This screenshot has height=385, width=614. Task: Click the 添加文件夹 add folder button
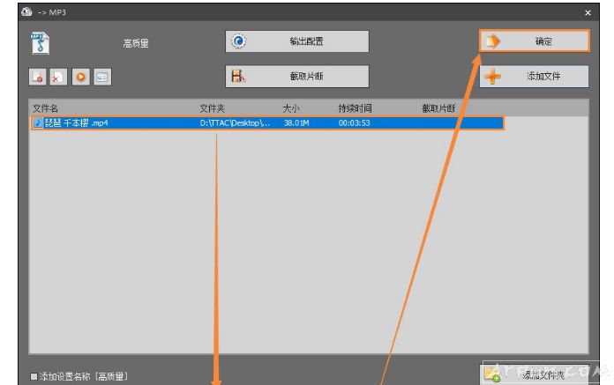[534, 374]
